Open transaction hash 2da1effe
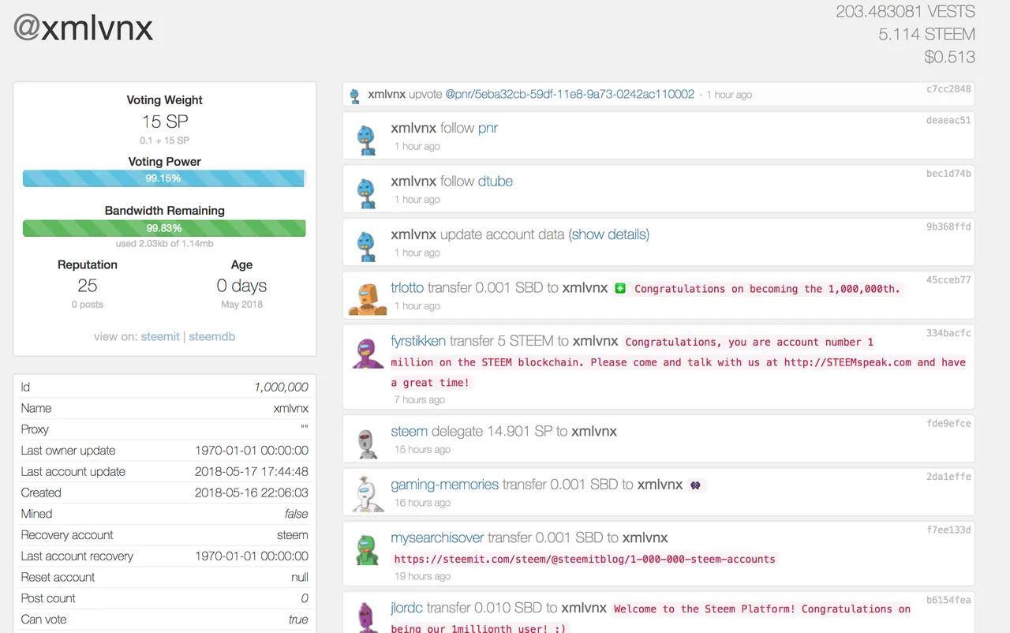This screenshot has width=1010, height=633. (x=948, y=477)
